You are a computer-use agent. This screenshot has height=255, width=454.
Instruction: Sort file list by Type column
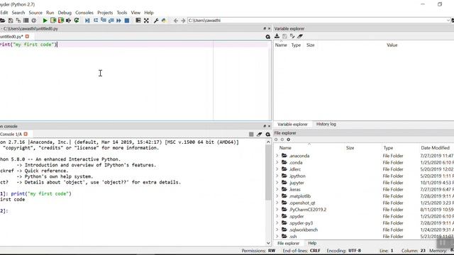pyautogui.click(x=388, y=148)
